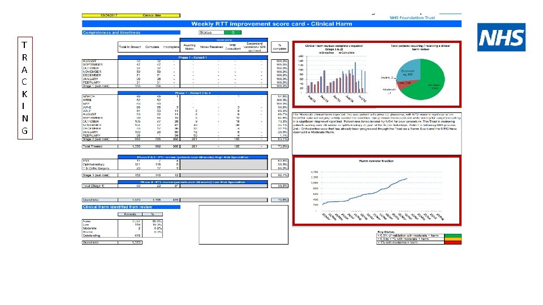Select the vertical TRACKING label box
Viewport: 543px width, 305px height.
(25, 88)
